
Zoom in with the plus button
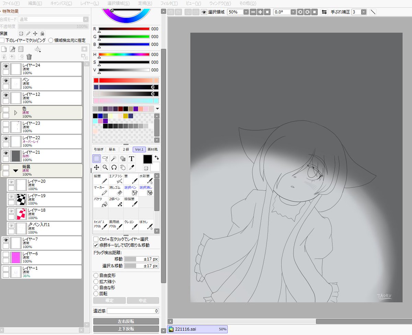click(260, 12)
